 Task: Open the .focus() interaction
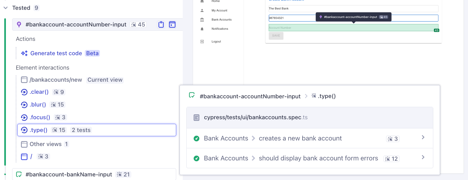click(x=40, y=117)
